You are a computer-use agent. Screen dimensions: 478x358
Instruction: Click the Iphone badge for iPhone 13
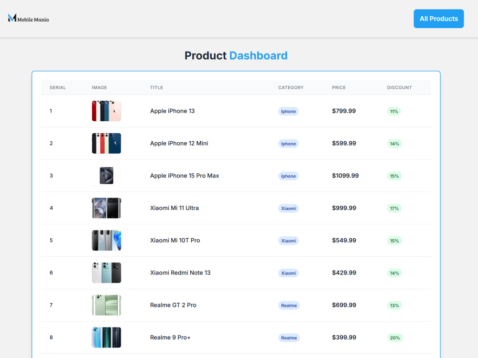[x=288, y=111]
